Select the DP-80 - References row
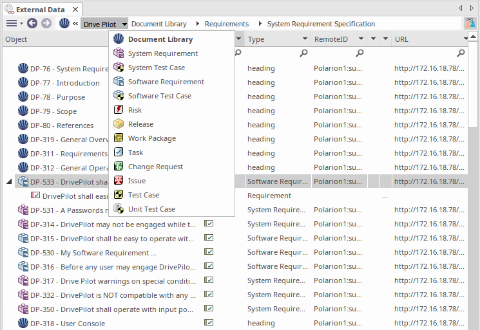The height and width of the screenshot is (330, 480). click(62, 125)
